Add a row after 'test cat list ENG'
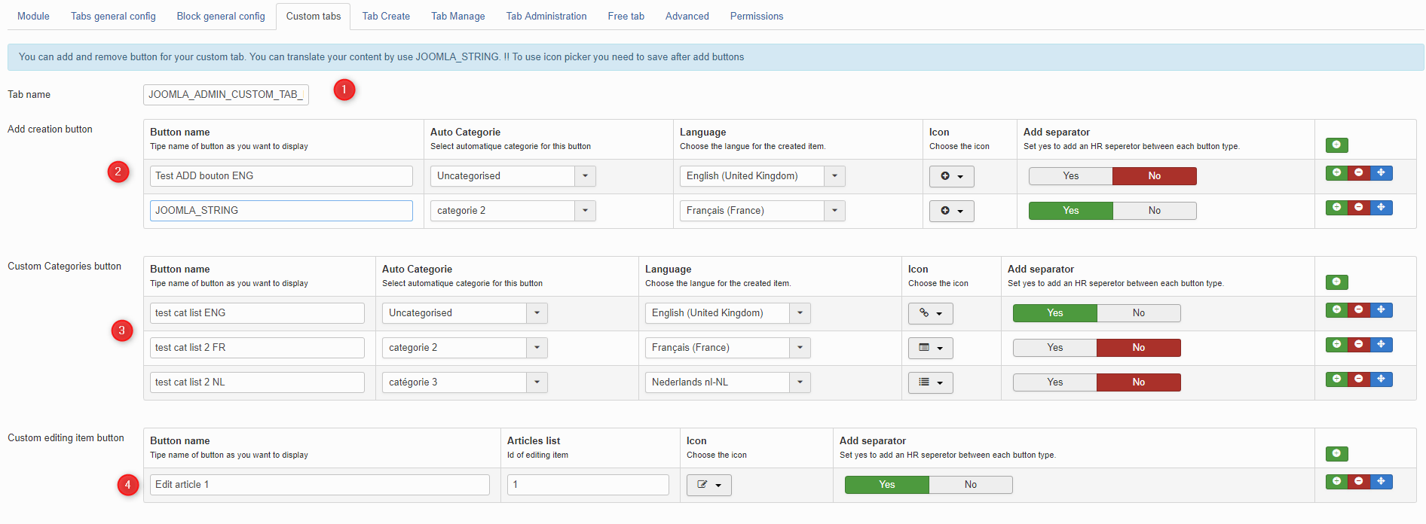The width and height of the screenshot is (1426, 524). coord(1336,310)
